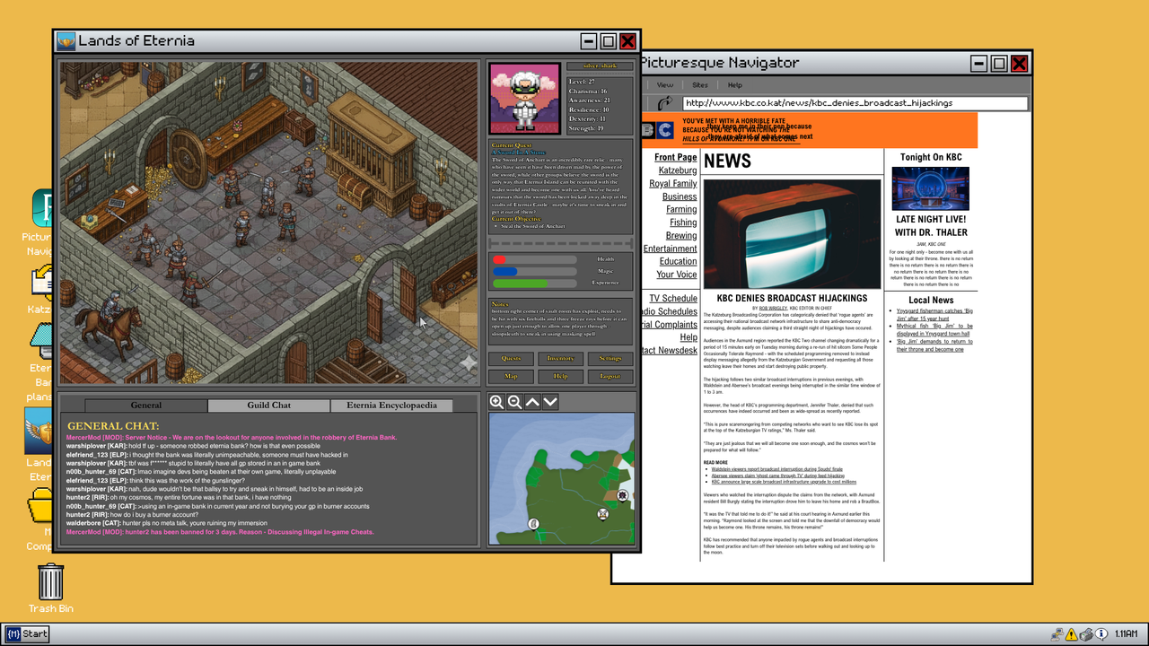Maximize the Lands of Eternia window
Image resolution: width=1149 pixels, height=646 pixels.
coord(608,41)
